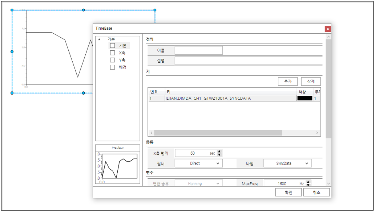Click dialog vertical scrollbar down arrow
Viewport: 375px width, 212px height.
pos(328,184)
